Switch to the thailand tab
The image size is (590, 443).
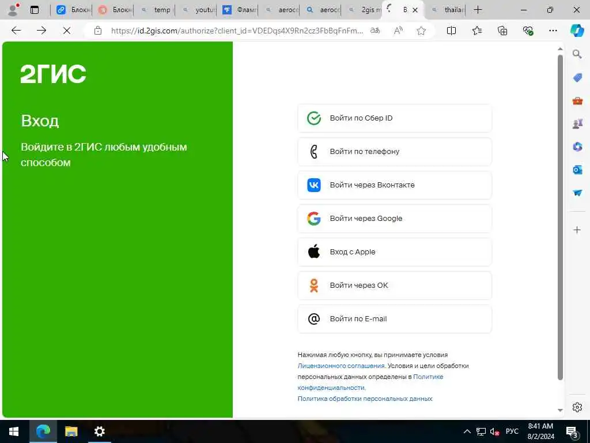[x=448, y=10]
